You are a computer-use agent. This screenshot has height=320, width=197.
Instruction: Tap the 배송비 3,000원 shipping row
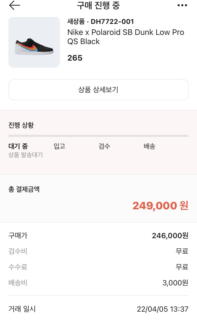[98, 283]
